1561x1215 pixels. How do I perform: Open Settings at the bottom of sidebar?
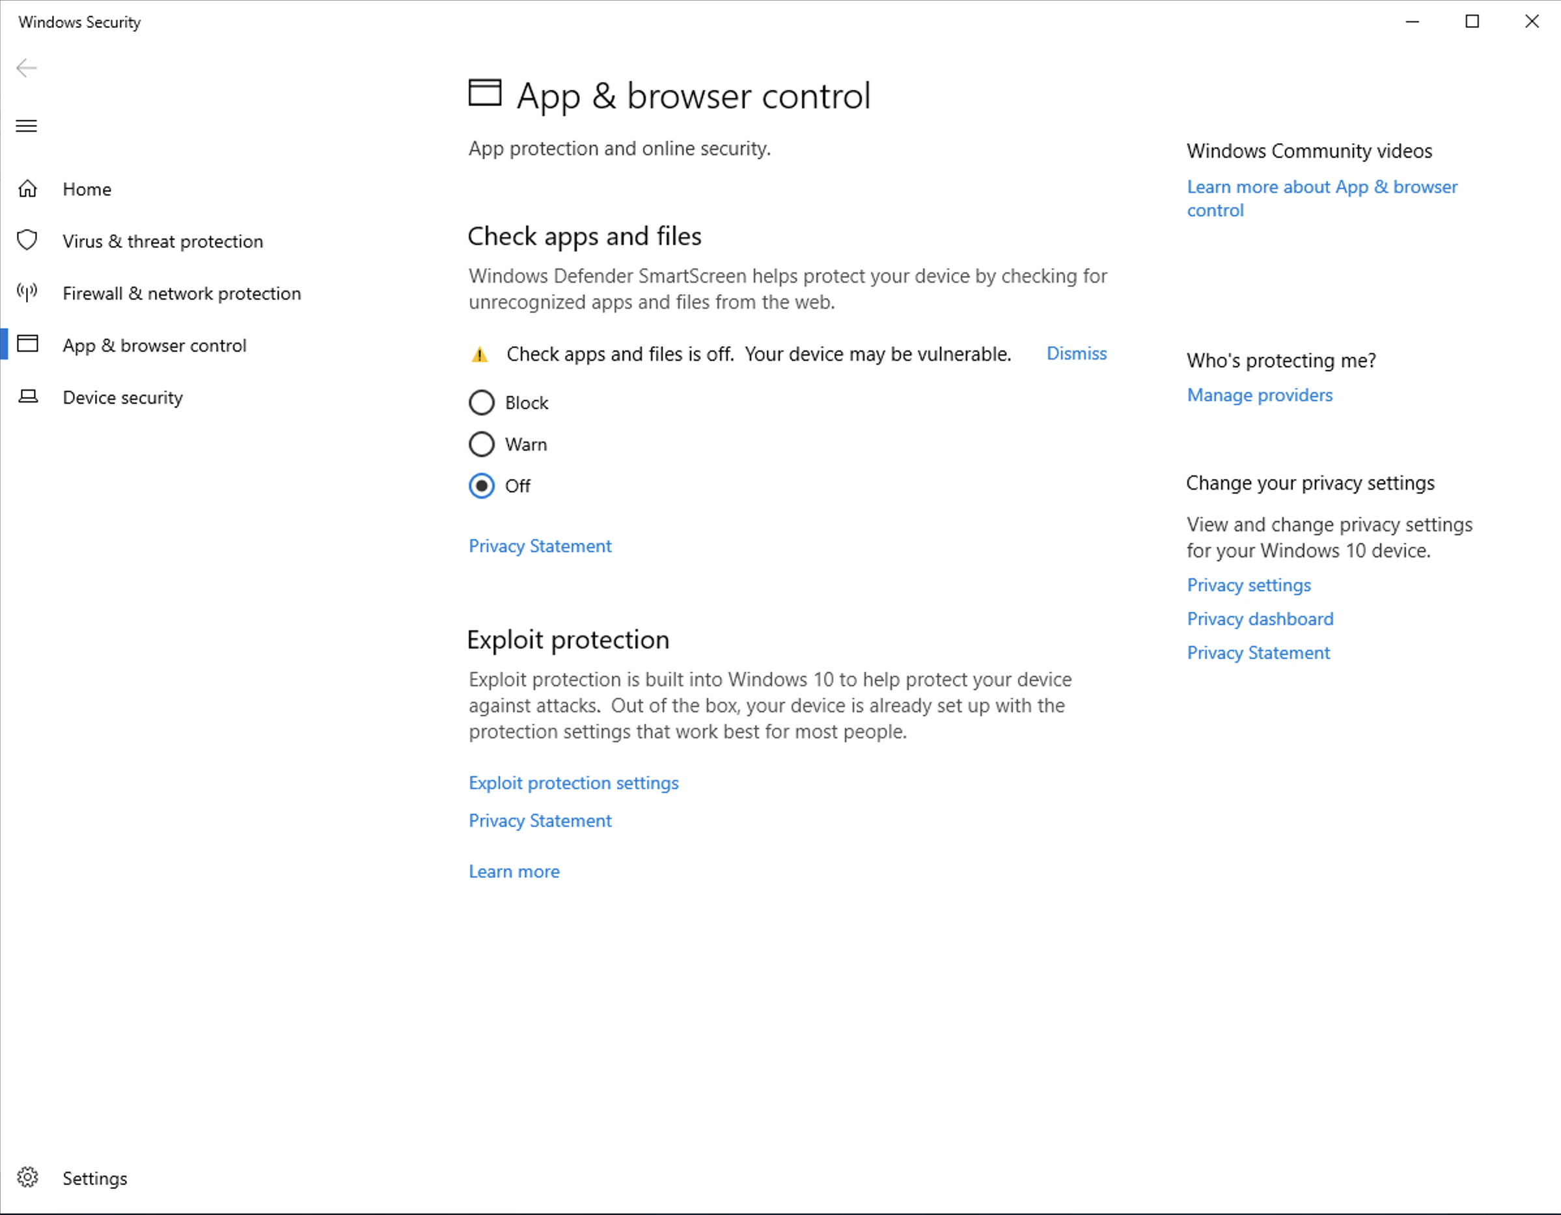coord(95,1179)
